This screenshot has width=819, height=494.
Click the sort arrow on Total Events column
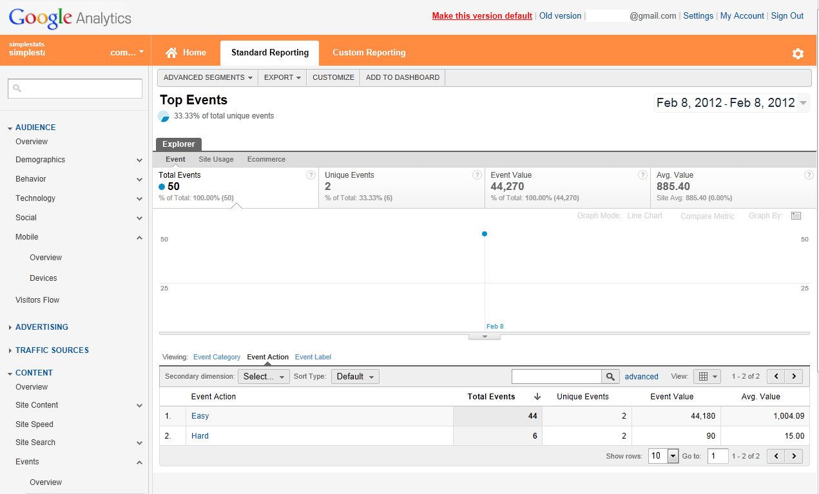pyautogui.click(x=537, y=397)
